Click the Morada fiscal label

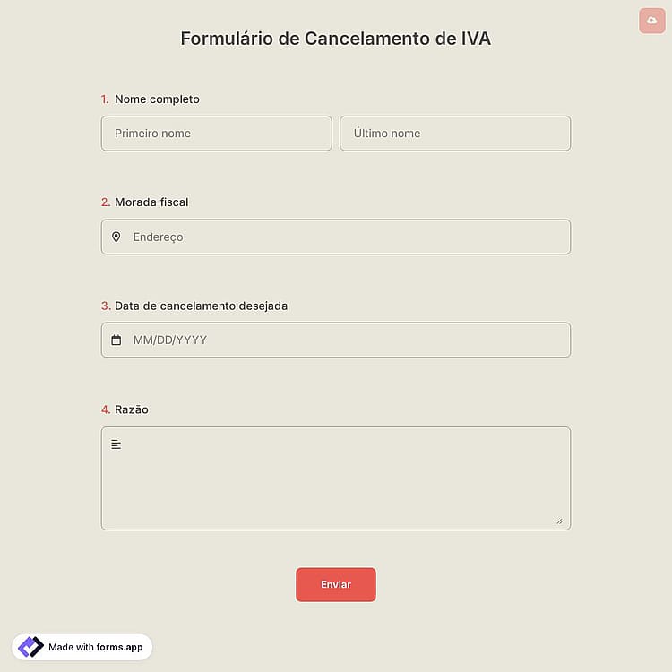click(151, 202)
